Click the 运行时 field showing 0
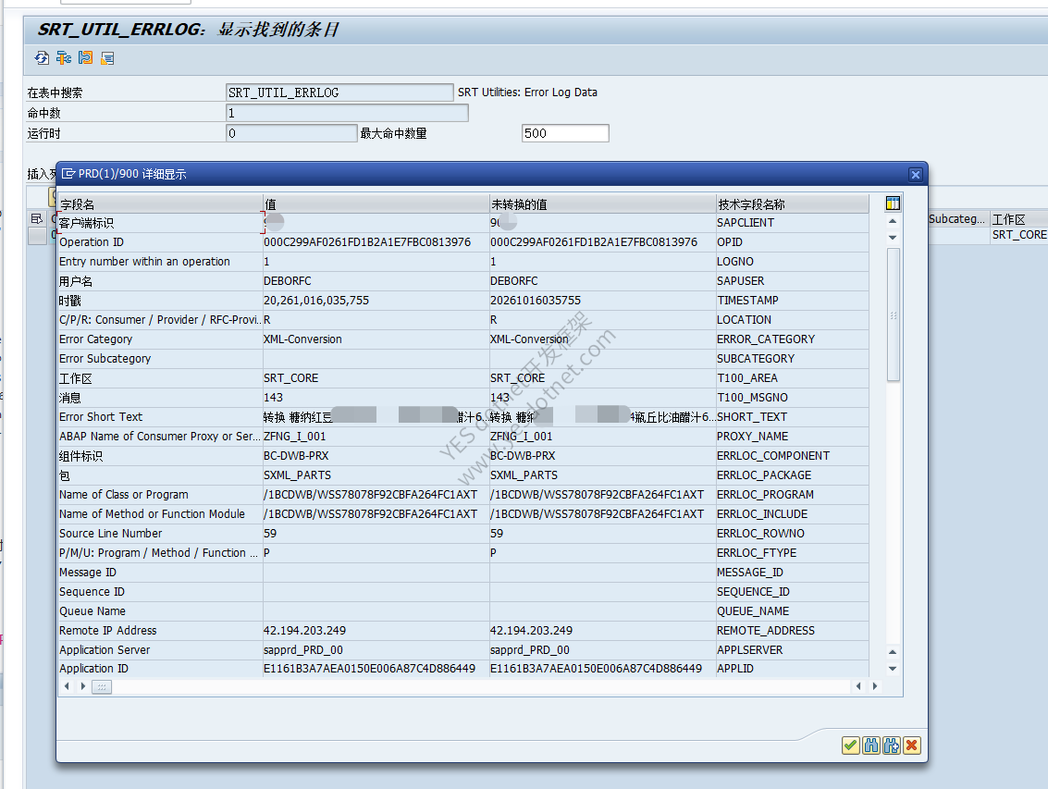Viewport: 1048px width, 789px height. pyautogui.click(x=292, y=133)
